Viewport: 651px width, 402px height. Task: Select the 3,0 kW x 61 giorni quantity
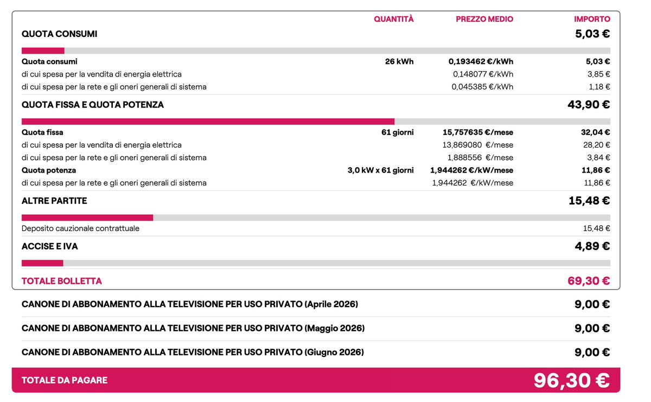tap(380, 170)
